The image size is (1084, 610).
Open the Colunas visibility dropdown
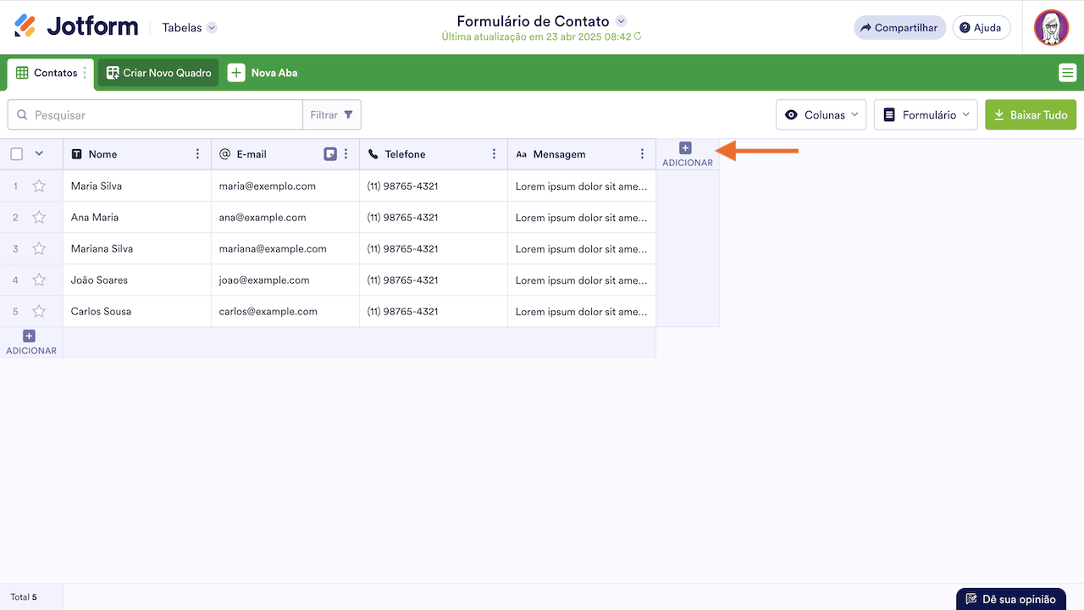(x=821, y=114)
